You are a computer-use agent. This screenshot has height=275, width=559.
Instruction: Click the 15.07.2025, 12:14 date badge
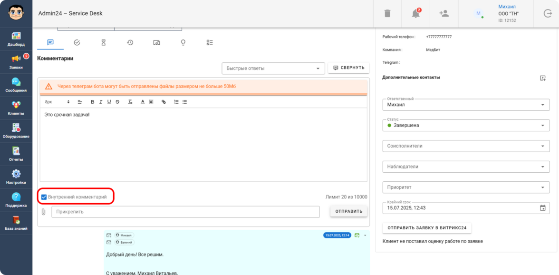point(337,236)
